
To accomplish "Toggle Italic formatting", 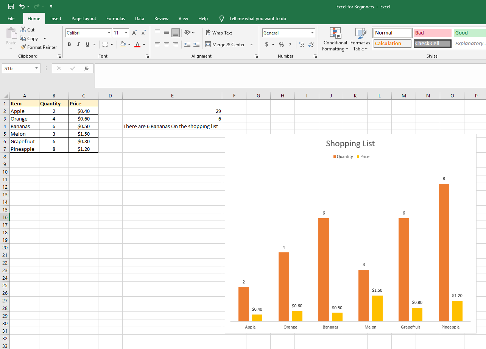I will click(78, 44).
